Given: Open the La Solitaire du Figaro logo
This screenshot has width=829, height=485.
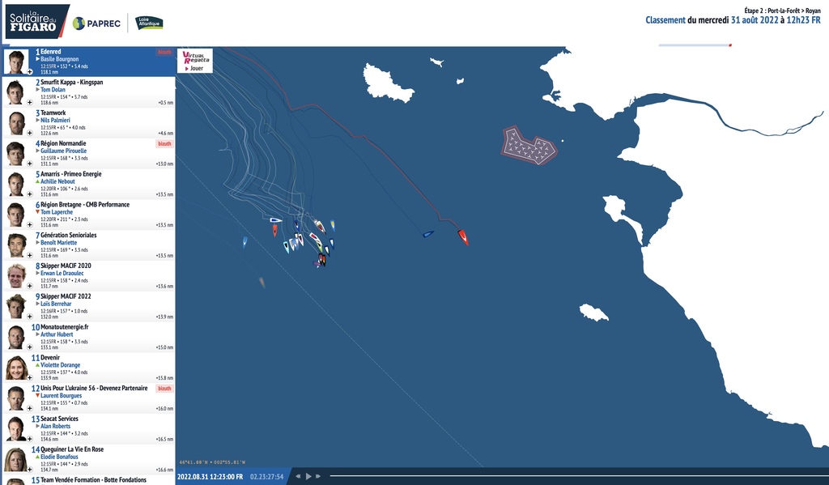Looking at the screenshot, I should 36,22.
